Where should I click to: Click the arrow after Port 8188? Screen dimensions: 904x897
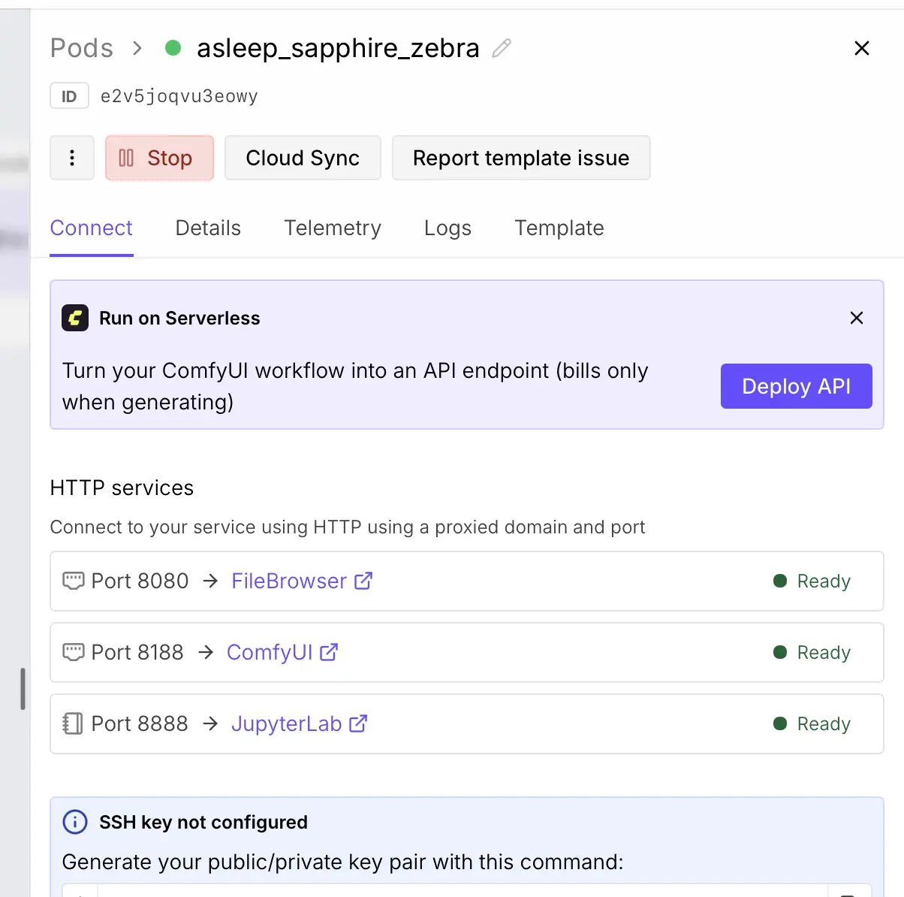coord(206,652)
